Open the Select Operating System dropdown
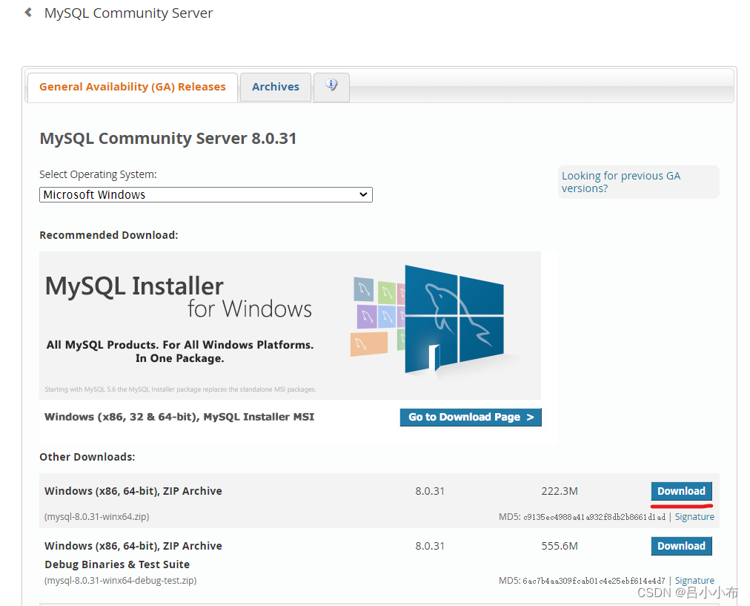The height and width of the screenshot is (606, 750). point(206,195)
